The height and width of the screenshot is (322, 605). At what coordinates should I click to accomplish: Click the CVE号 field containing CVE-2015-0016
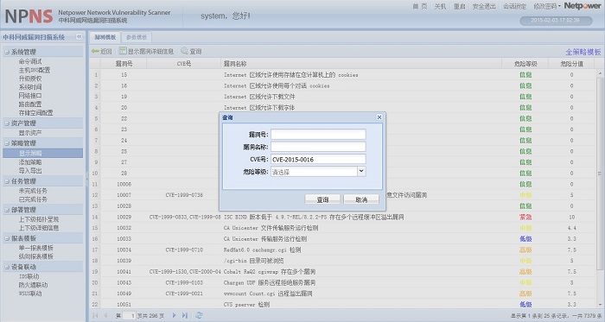coord(318,159)
